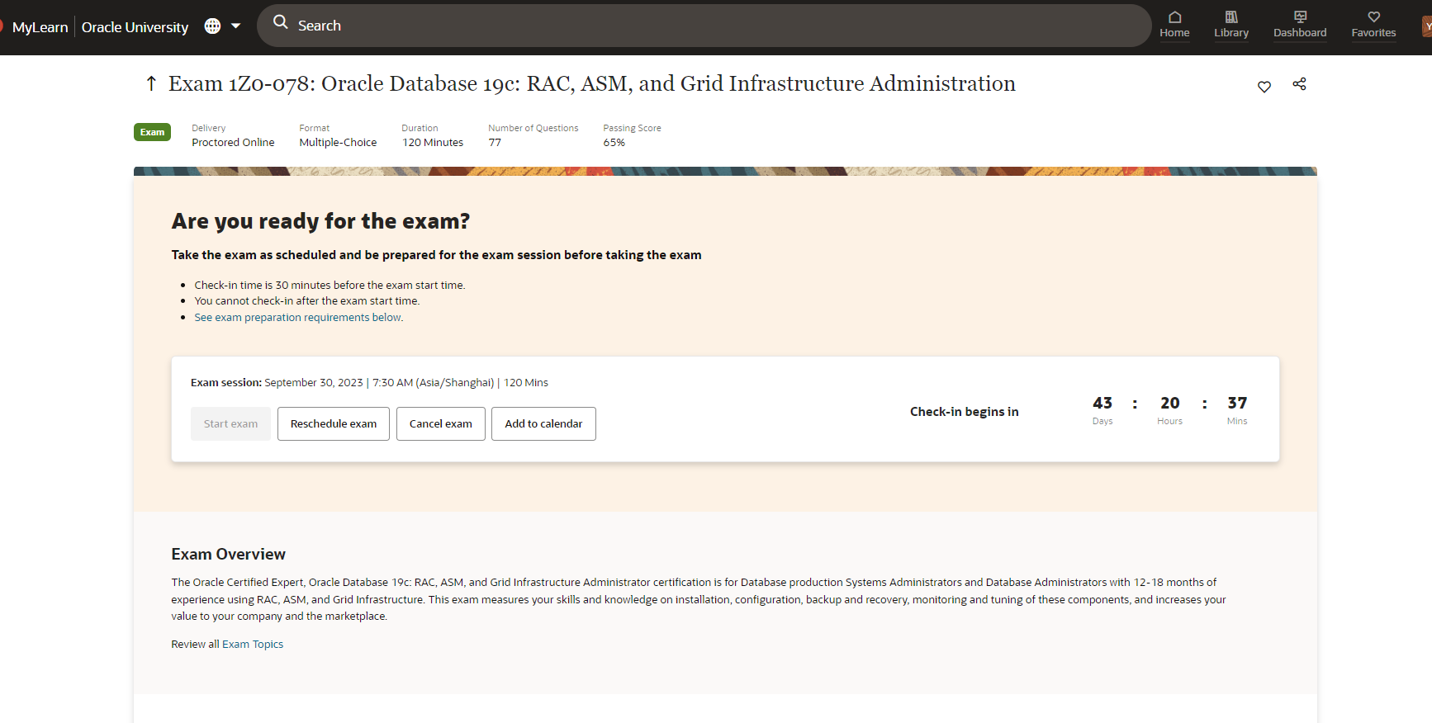Viewport: 1432px width, 723px height.
Task: Click the 'Exam Overview' heading
Action: coord(229,555)
